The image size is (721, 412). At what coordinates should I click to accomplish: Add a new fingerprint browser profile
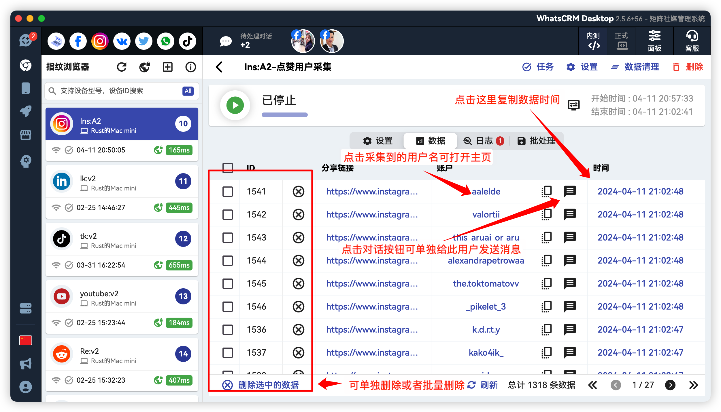pyautogui.click(x=167, y=67)
